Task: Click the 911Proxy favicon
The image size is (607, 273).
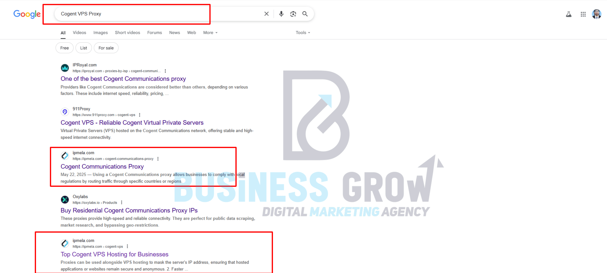Action: coord(65,112)
